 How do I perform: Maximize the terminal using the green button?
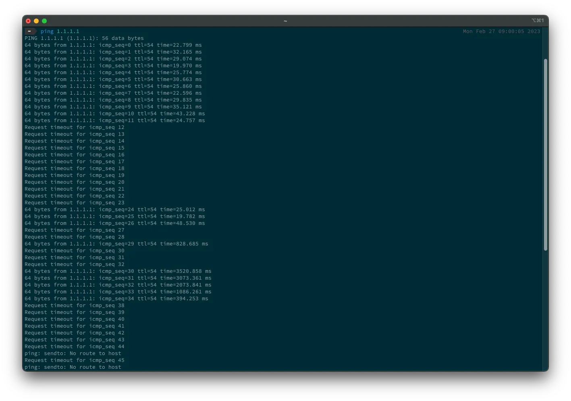coord(44,21)
